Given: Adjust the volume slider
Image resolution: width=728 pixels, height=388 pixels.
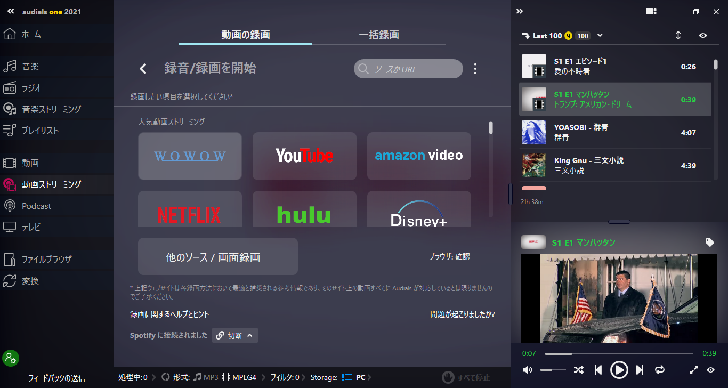Looking at the screenshot, I should click(x=553, y=370).
